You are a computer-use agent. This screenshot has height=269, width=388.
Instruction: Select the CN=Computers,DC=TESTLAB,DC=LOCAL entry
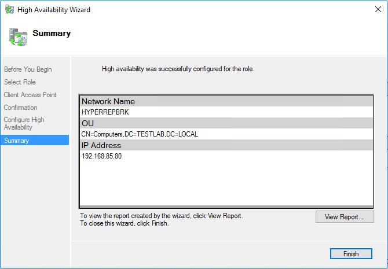(x=140, y=134)
